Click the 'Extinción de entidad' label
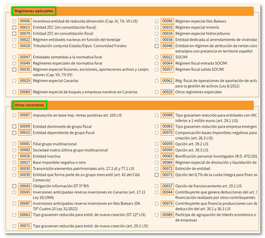This screenshot has width=265, height=238. [x=192, y=169]
